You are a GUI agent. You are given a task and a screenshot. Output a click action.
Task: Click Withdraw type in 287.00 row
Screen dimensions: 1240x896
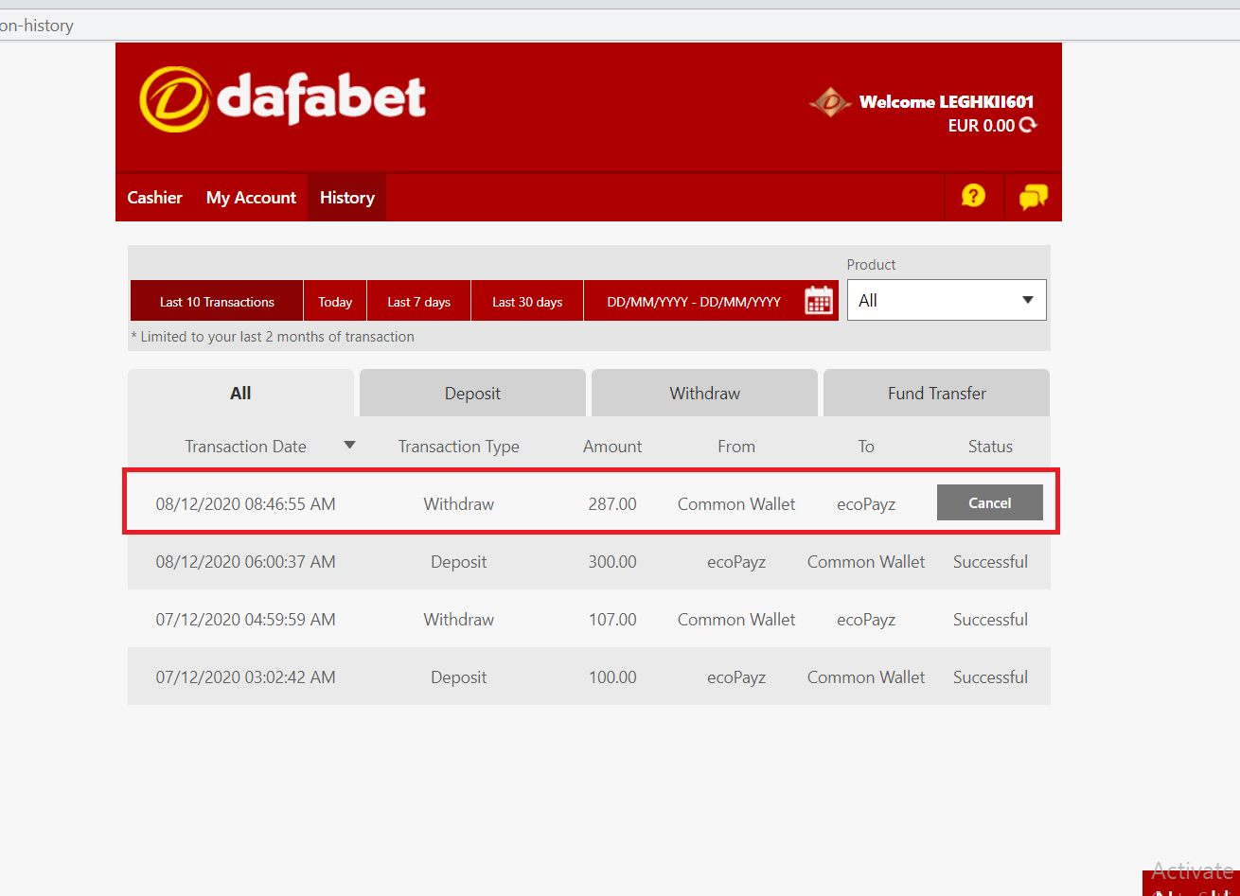click(x=459, y=503)
